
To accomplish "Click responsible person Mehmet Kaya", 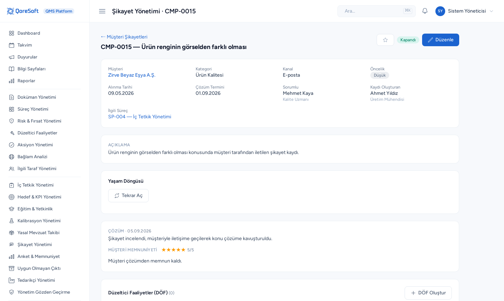I will [298, 93].
